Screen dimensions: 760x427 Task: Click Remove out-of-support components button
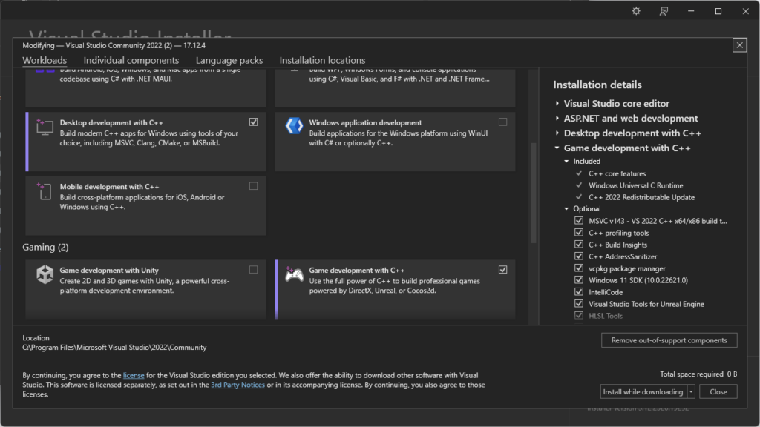(x=669, y=340)
